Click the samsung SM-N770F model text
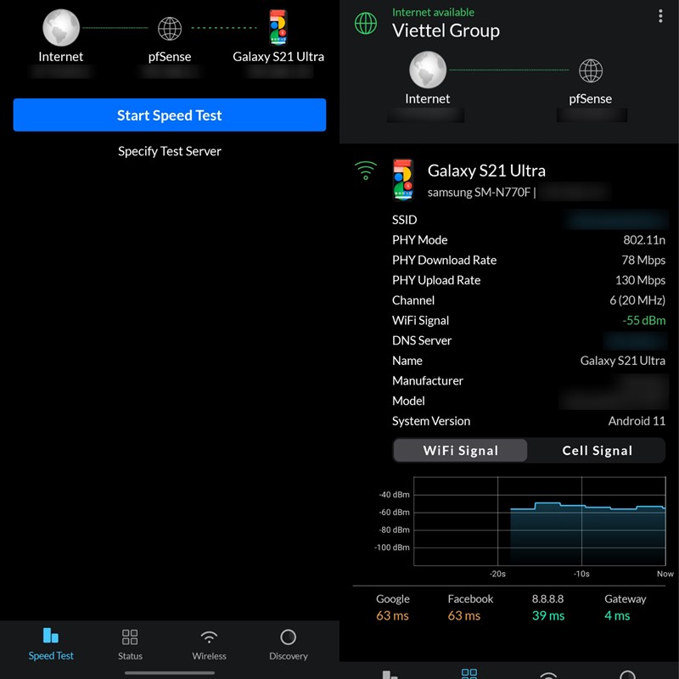Screen dimensions: 679x679 pyautogui.click(x=479, y=193)
